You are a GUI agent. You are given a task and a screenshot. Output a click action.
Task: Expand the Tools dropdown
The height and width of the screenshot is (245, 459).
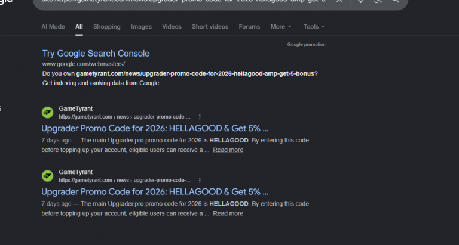tap(314, 27)
